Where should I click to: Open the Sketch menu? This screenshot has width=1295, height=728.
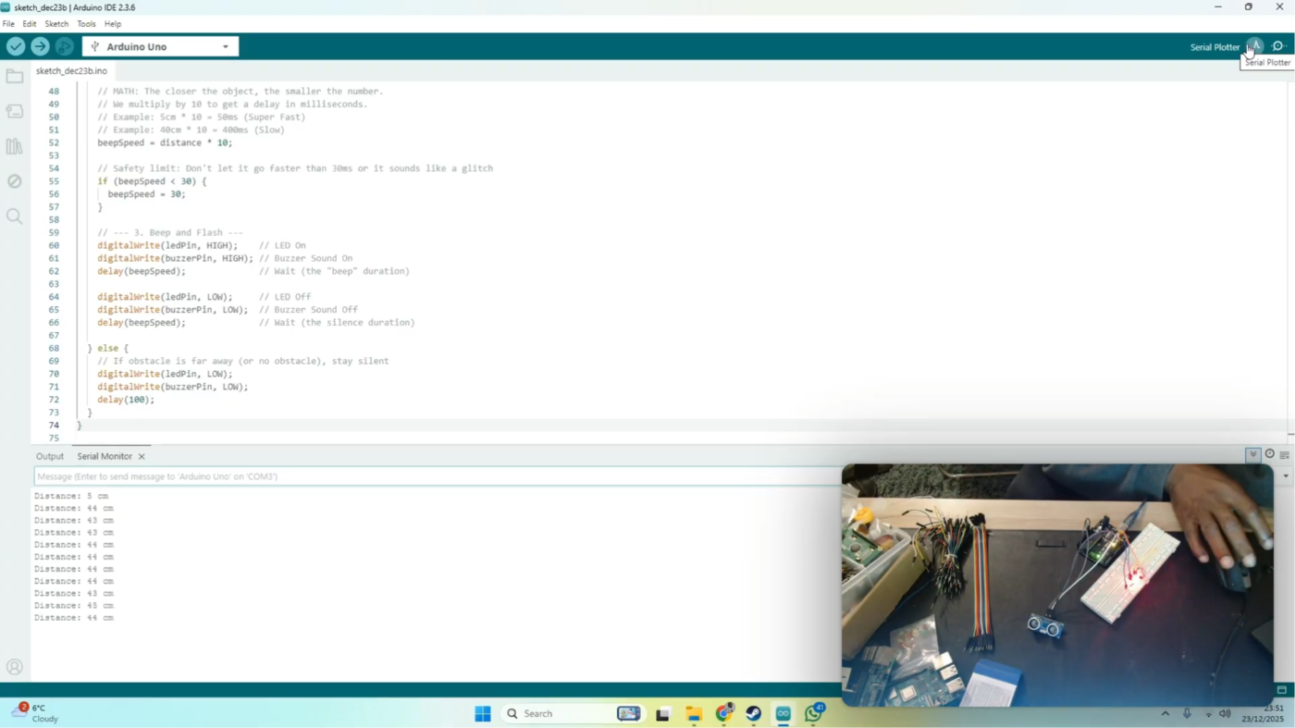tap(56, 24)
